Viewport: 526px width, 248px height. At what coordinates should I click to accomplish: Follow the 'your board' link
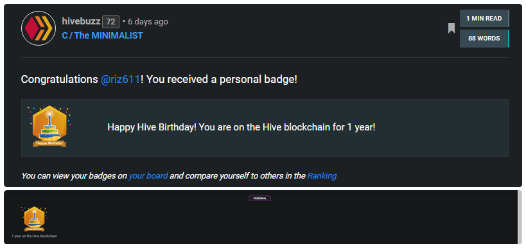(148, 176)
